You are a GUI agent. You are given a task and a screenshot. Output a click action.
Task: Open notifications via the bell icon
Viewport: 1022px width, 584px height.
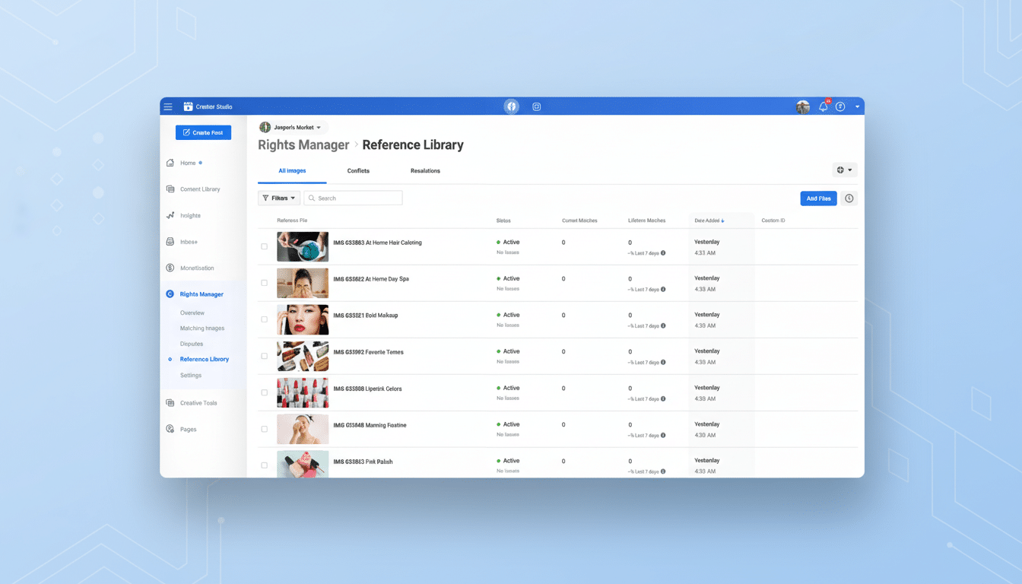(822, 106)
